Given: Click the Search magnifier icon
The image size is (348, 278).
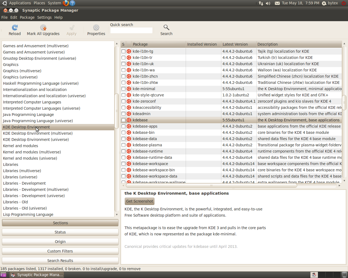Looking at the screenshot, I should click(166, 27).
